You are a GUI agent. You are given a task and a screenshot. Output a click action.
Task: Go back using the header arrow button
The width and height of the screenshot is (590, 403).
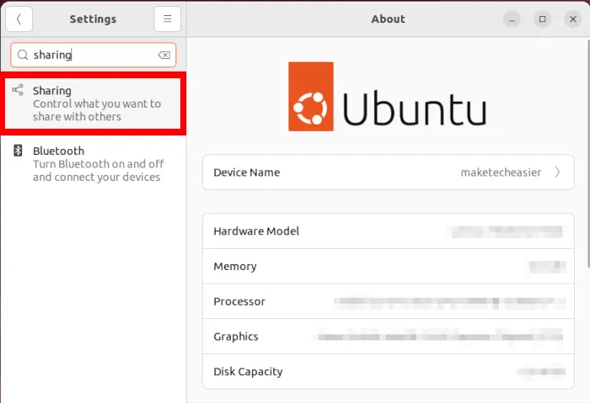click(19, 19)
